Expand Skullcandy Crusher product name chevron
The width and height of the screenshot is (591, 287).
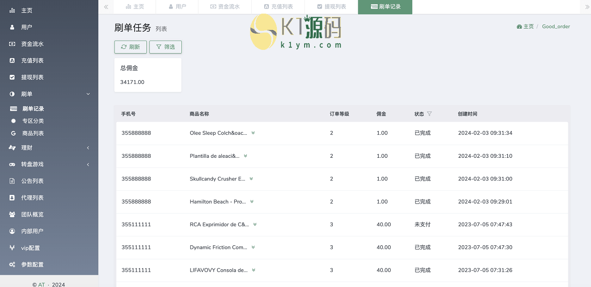pos(251,179)
